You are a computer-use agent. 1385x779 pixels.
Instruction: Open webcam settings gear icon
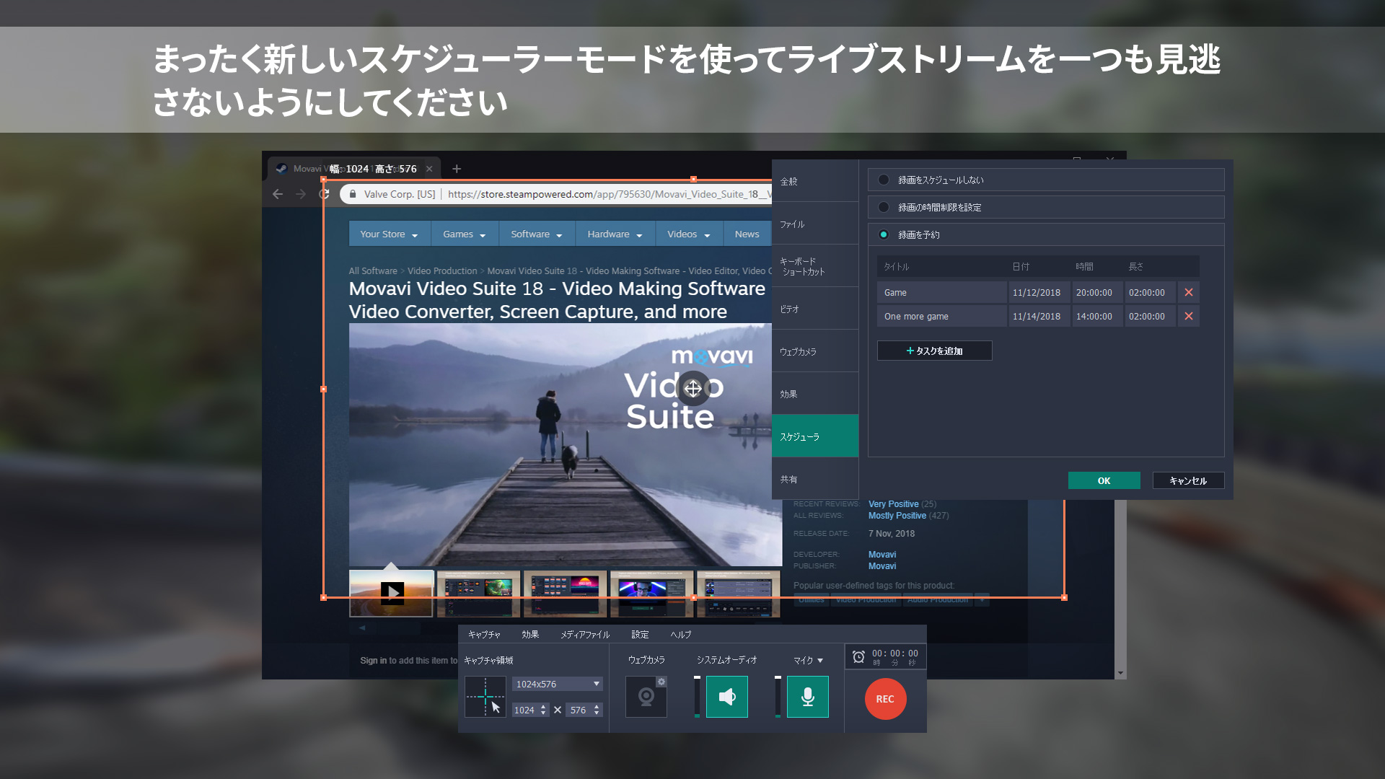[661, 682]
